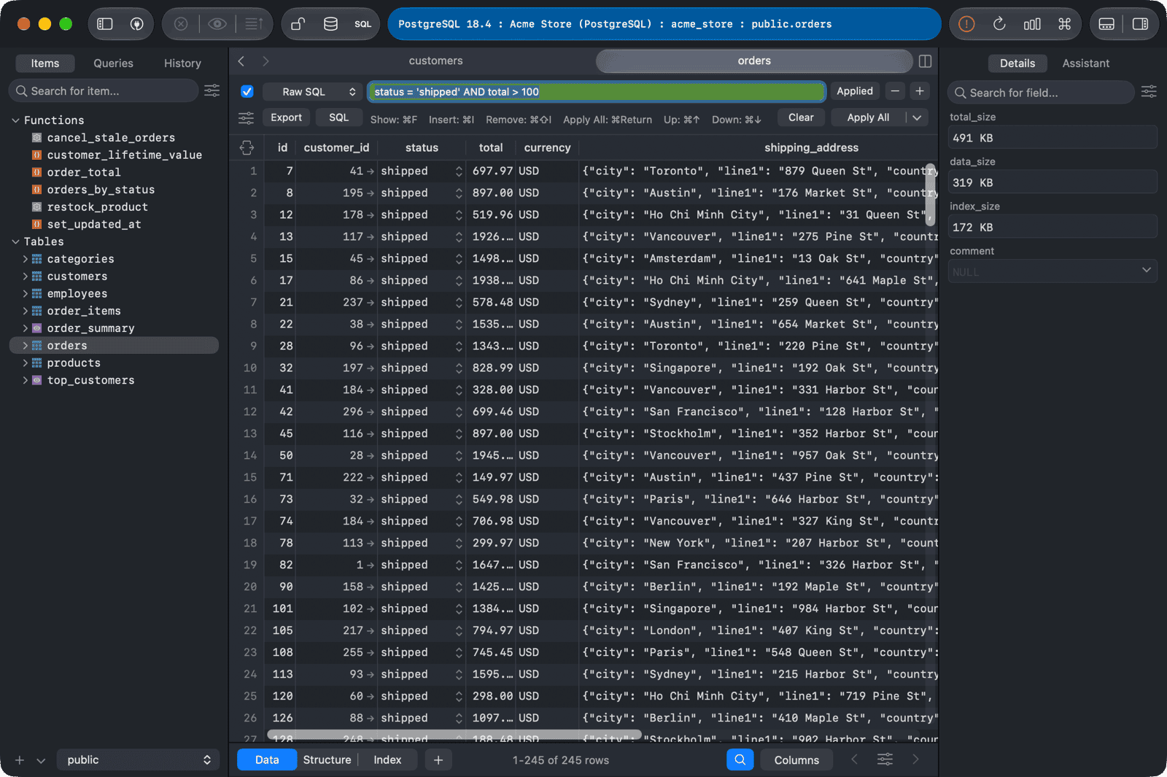Click the orange warning alert icon
This screenshot has height=777, width=1167.
966,24
